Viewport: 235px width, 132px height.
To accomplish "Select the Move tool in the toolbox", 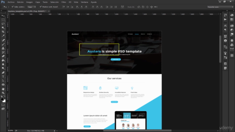I will tap(3, 16).
